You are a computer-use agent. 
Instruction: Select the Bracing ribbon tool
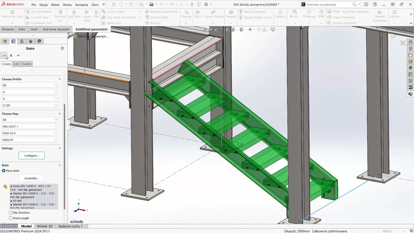(x=186, y=15)
